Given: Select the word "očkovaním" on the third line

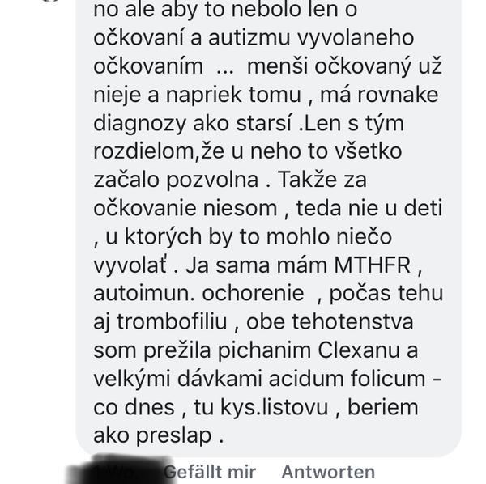Looking at the screenshot, I should (x=148, y=66).
